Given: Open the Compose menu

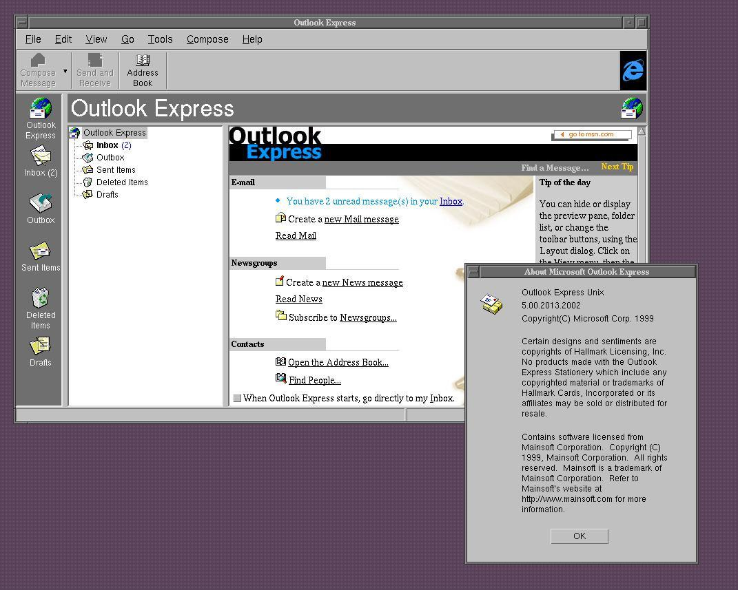Looking at the screenshot, I should [x=207, y=39].
